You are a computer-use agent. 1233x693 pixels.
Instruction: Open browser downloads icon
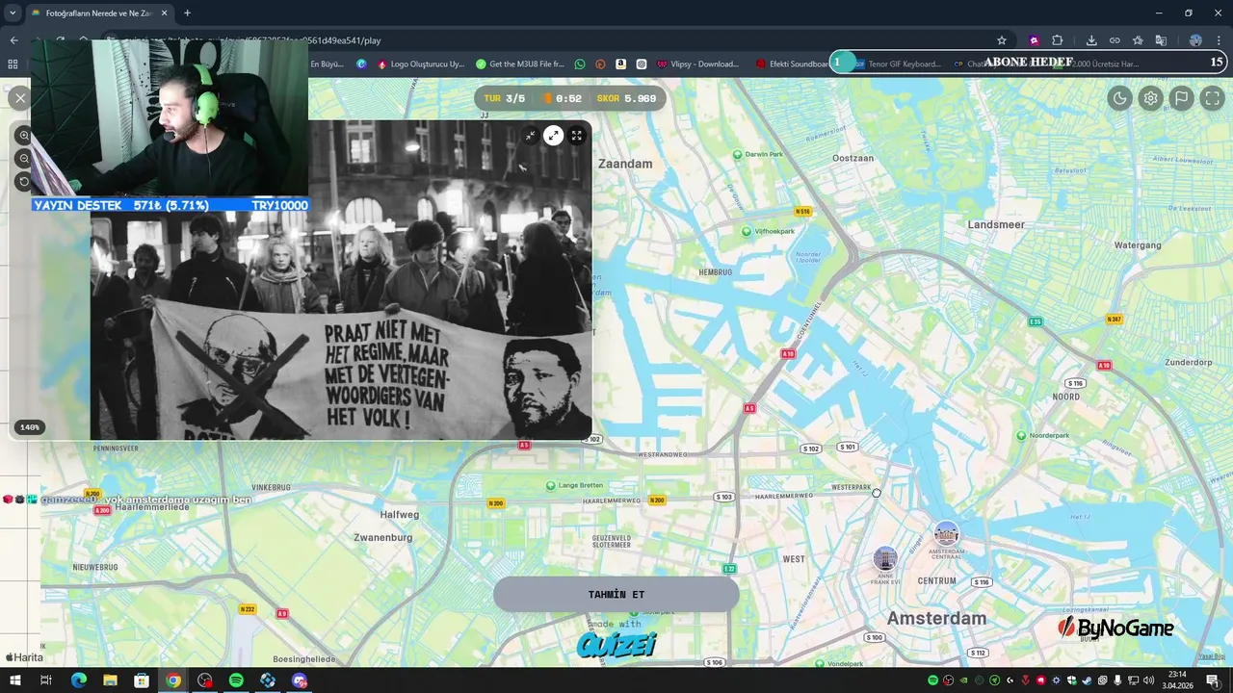1091,40
